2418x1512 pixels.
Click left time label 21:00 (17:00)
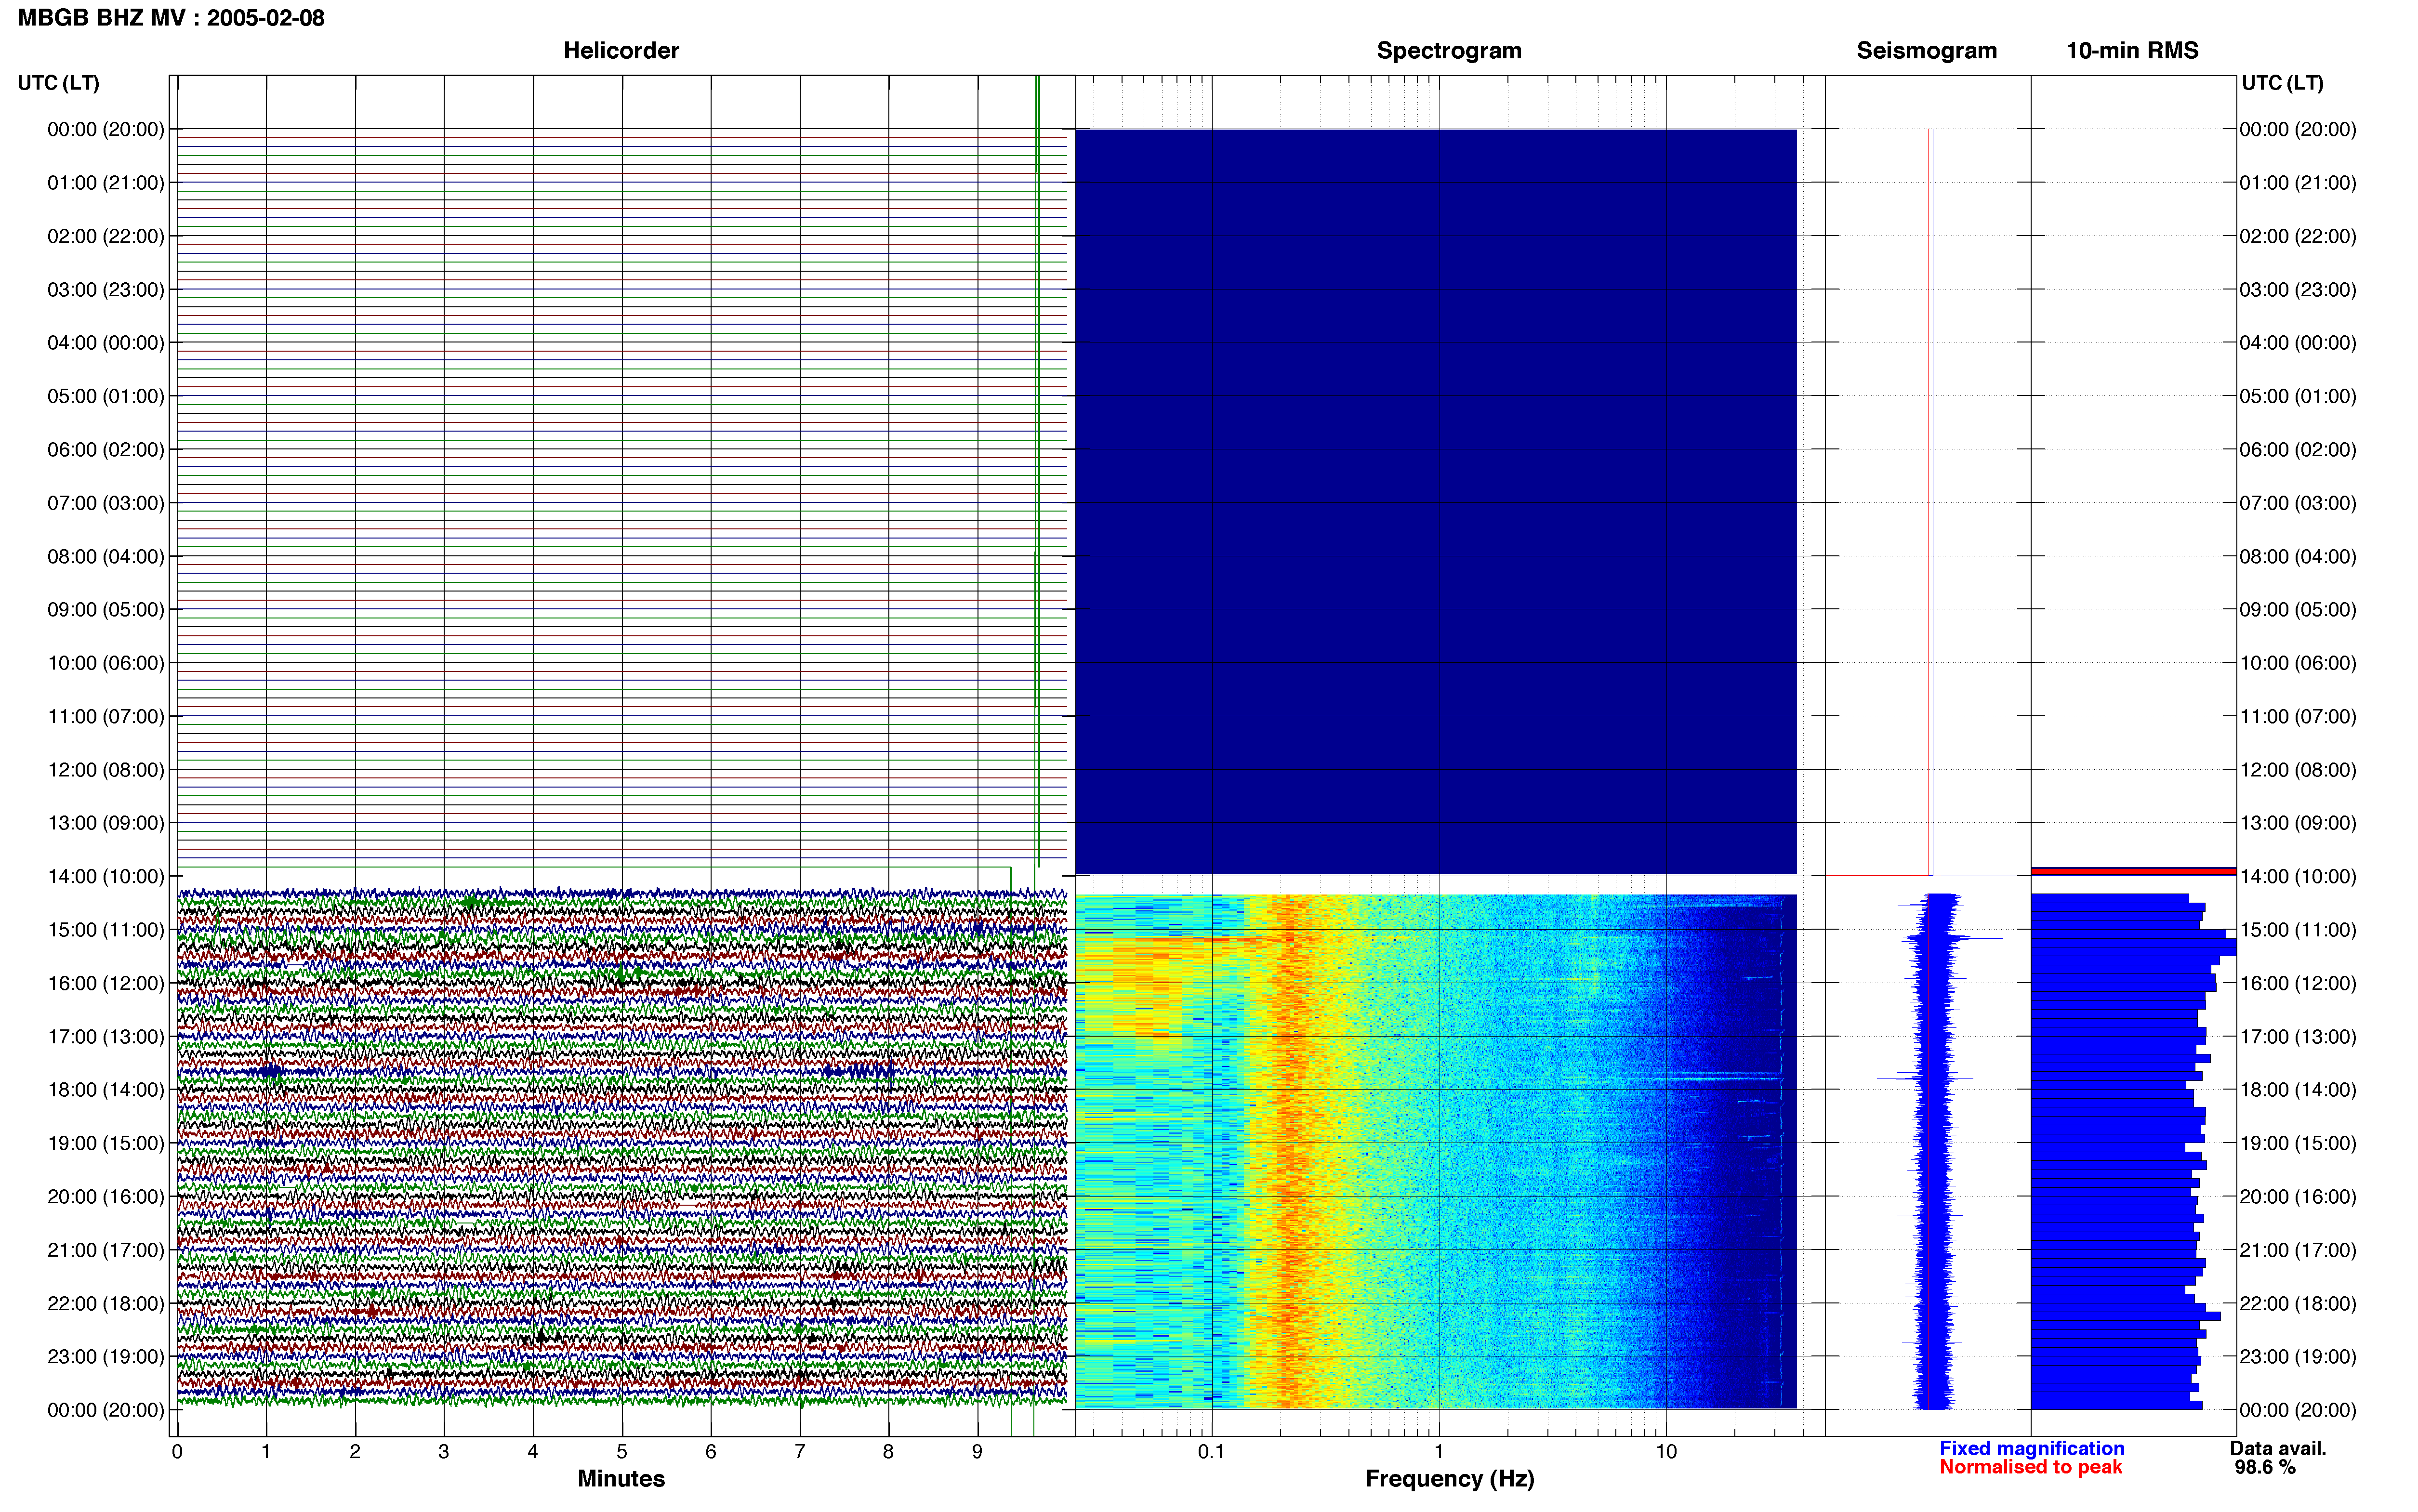[x=106, y=1250]
